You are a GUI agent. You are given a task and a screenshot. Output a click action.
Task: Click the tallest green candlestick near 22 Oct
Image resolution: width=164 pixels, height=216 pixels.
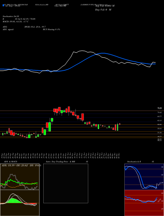click(x=50, y=127)
